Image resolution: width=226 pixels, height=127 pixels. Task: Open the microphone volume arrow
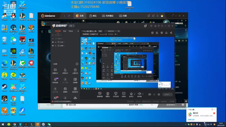coord(135,94)
